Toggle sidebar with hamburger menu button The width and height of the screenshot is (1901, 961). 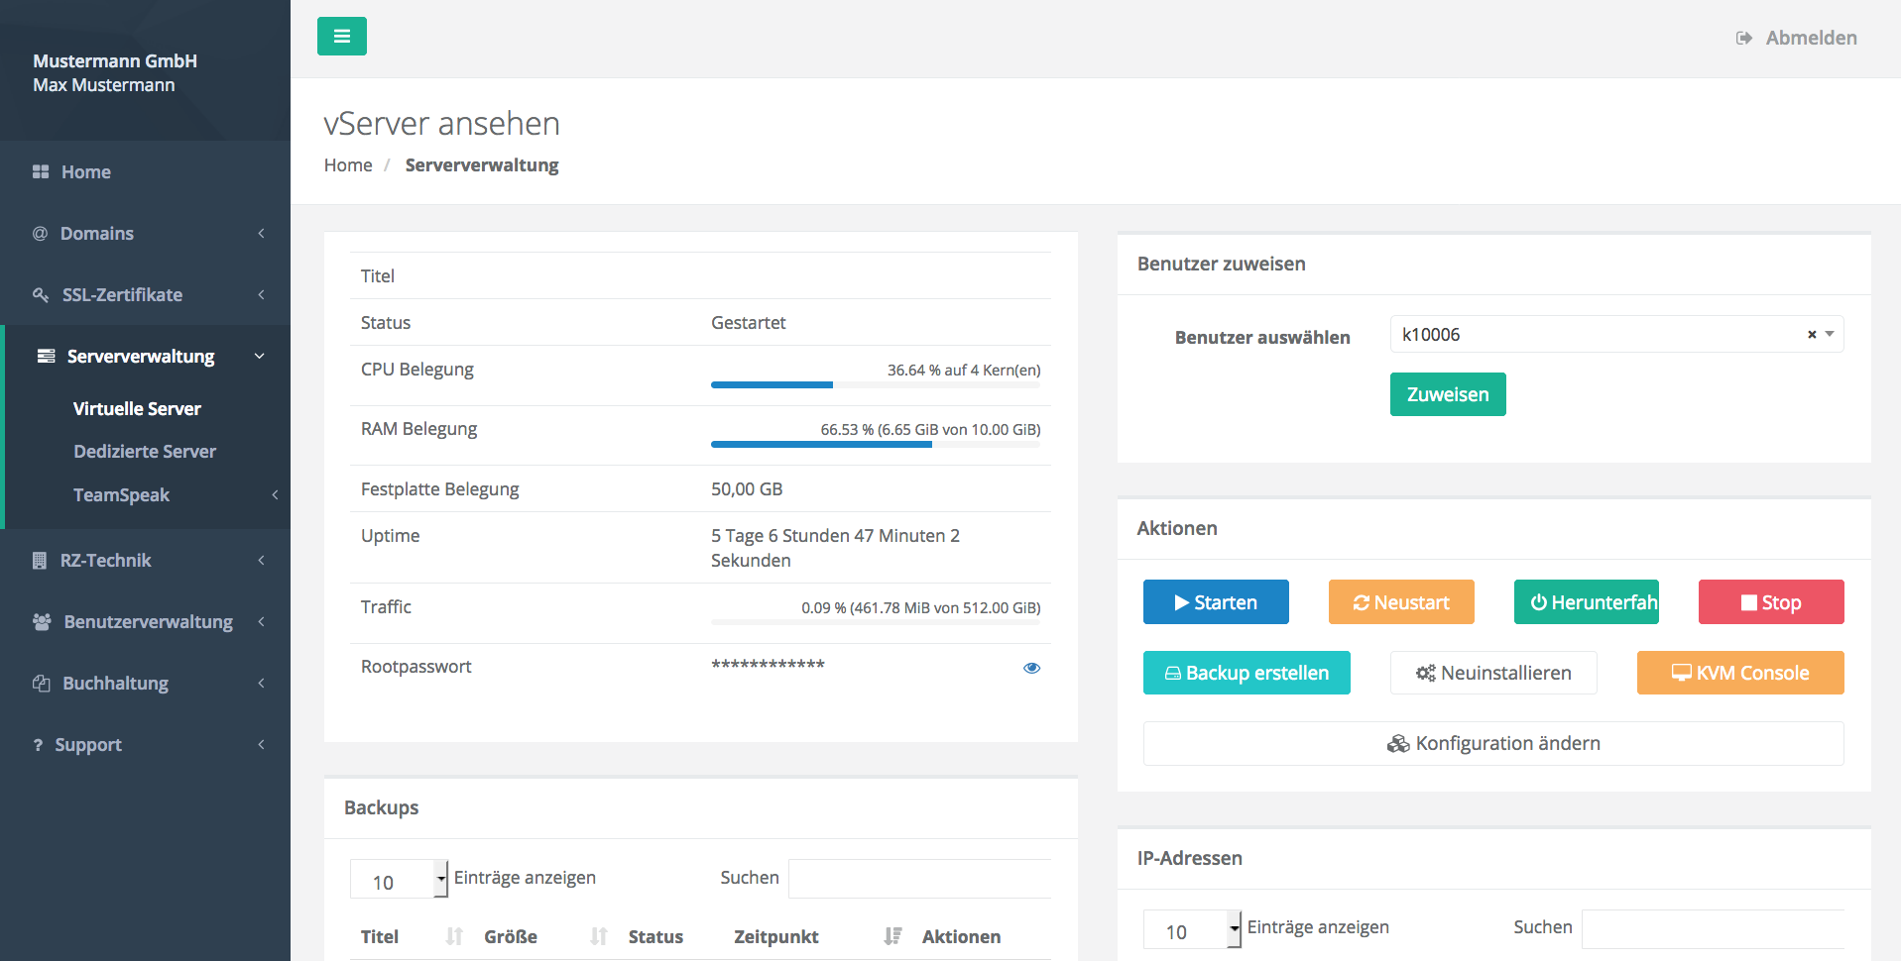(342, 37)
